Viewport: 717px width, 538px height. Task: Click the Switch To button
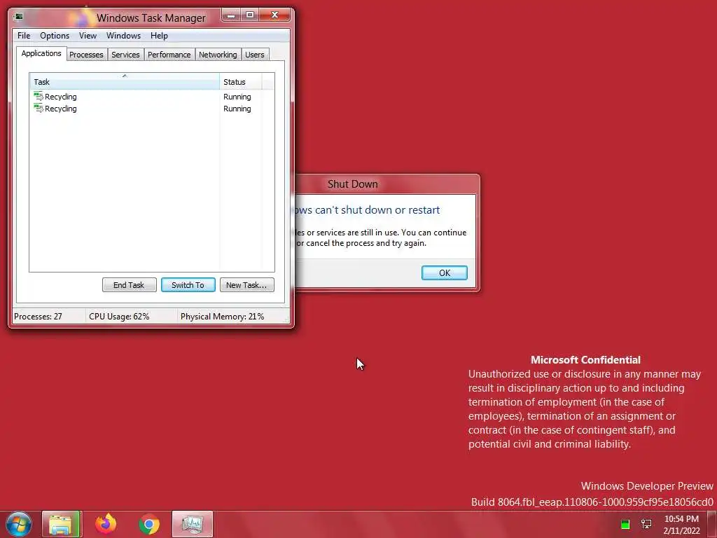188,285
